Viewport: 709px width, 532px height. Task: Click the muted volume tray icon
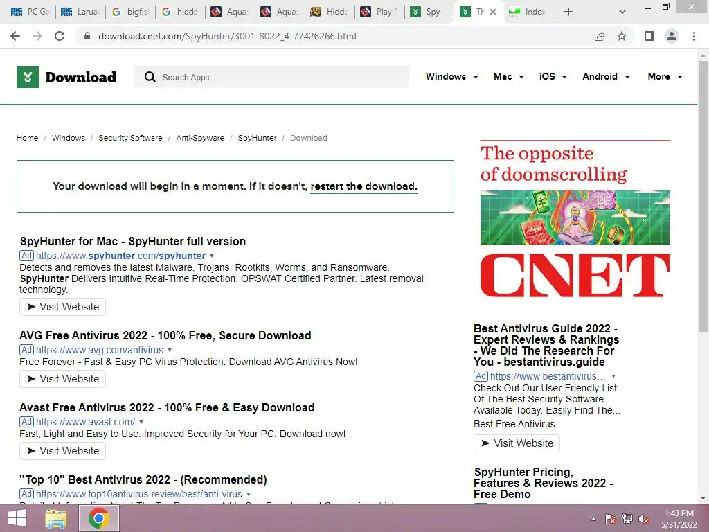coord(644,519)
